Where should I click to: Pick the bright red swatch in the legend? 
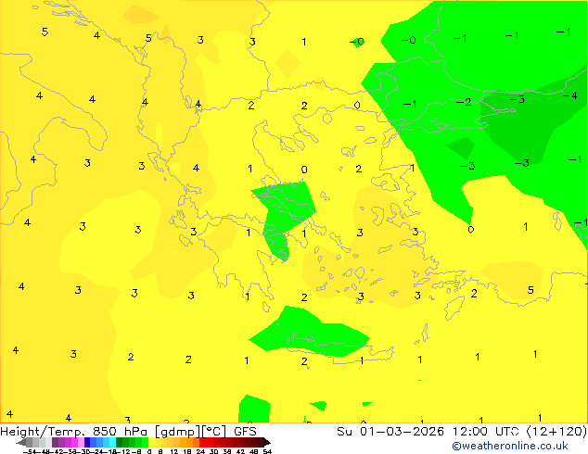(202, 442)
